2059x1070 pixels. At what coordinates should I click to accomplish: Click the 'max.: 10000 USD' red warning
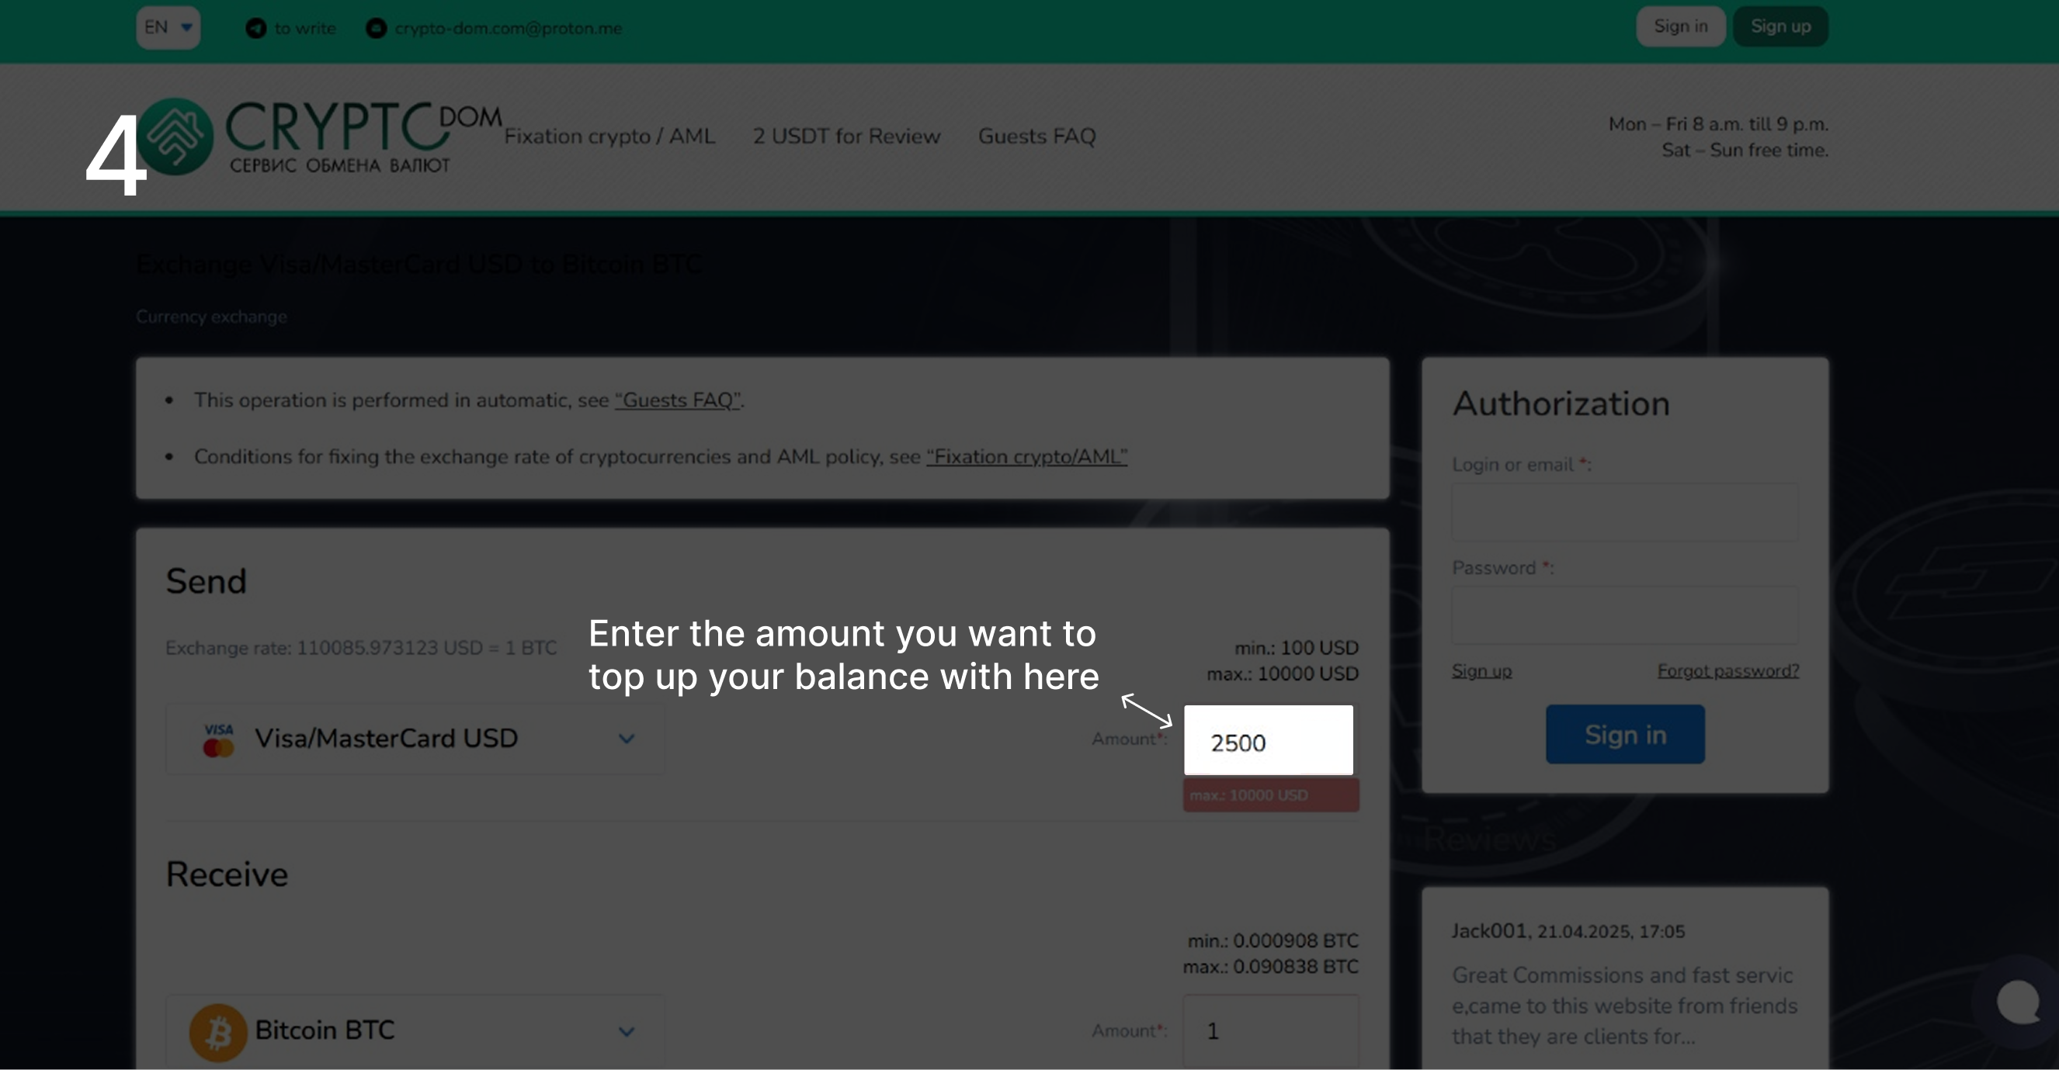[1271, 795]
